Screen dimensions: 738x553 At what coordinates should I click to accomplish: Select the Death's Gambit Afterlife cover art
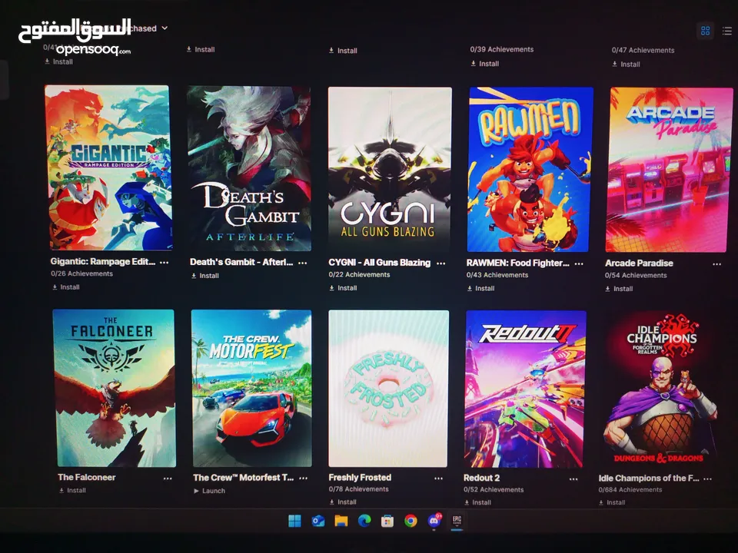tap(249, 168)
